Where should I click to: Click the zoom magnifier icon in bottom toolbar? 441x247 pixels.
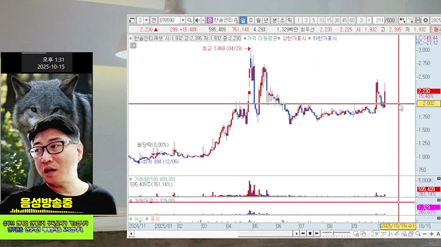418,234
